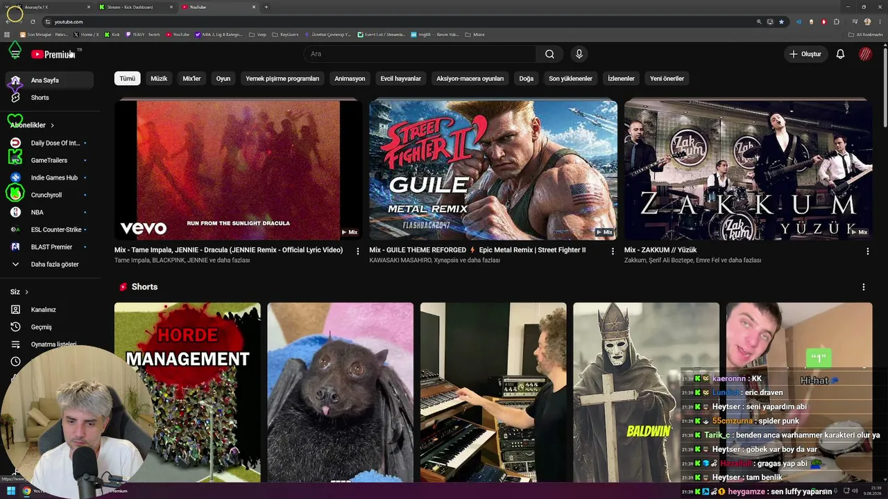Image resolution: width=888 pixels, height=499 pixels.
Task: Select the Tümü filter chip
Action: point(128,79)
